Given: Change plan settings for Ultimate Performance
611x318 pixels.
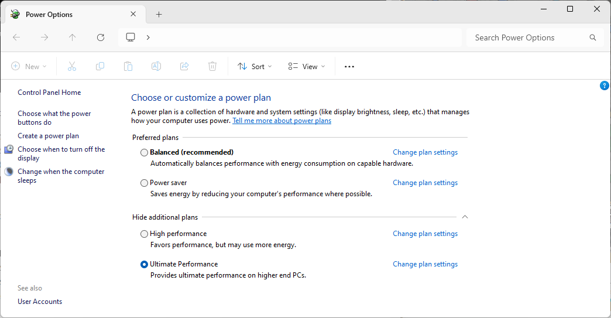Looking at the screenshot, I should pyautogui.click(x=425, y=264).
